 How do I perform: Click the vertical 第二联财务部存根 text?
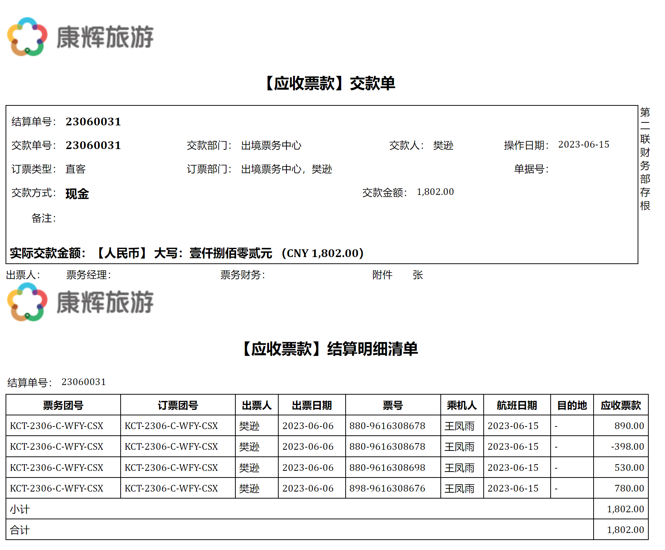click(645, 159)
